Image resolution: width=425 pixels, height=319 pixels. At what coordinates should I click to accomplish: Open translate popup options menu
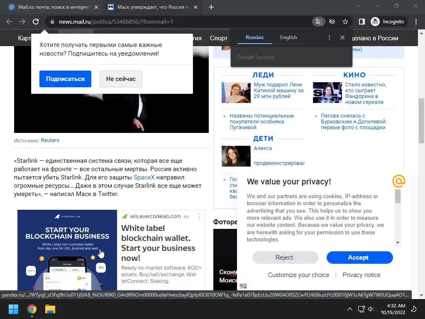329,38
